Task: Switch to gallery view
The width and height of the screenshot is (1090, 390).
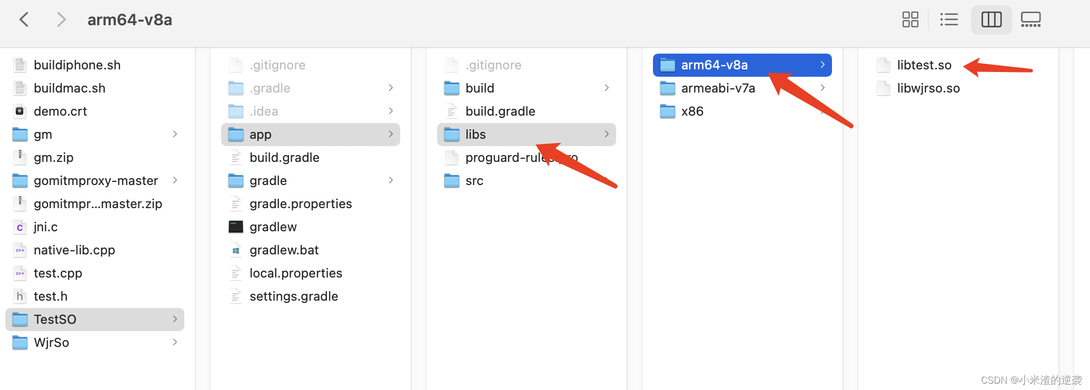Action: 1030,20
